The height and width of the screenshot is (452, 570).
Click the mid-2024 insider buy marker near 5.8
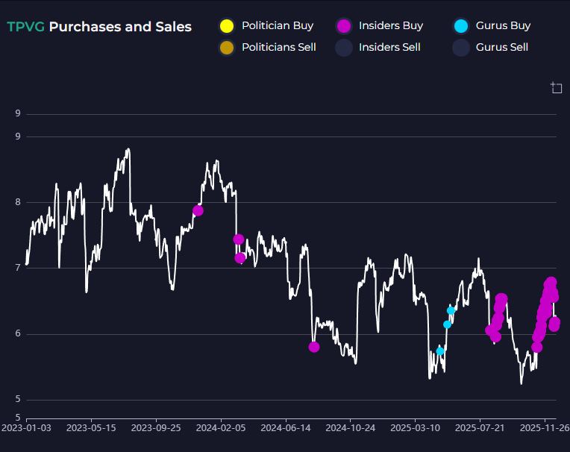pyautogui.click(x=314, y=347)
